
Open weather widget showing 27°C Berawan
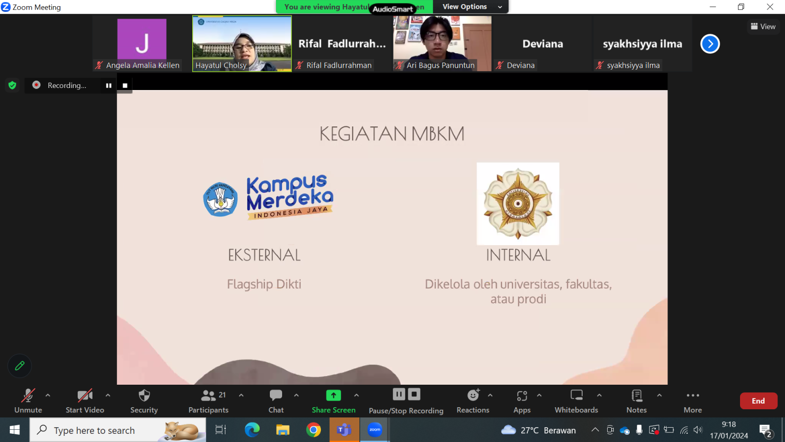point(538,430)
